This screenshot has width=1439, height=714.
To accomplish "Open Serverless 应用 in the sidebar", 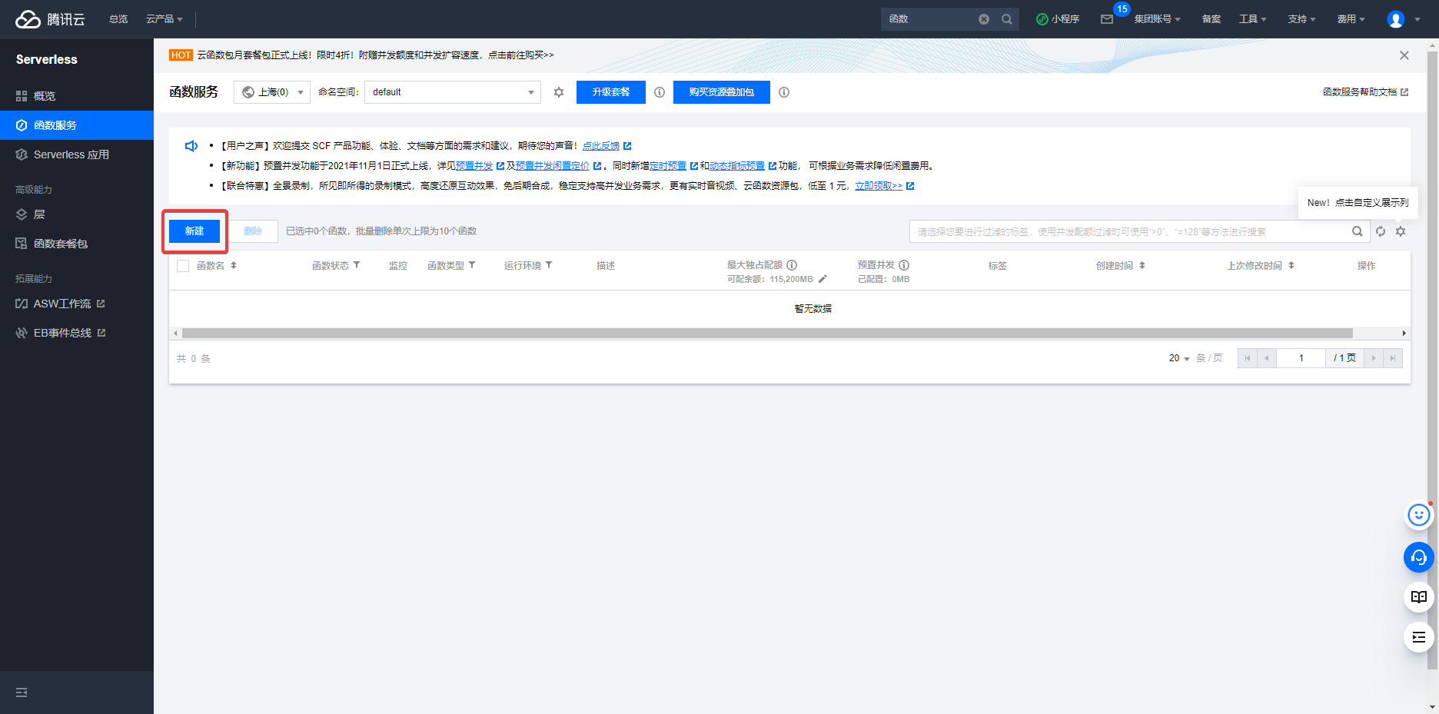I will point(71,154).
